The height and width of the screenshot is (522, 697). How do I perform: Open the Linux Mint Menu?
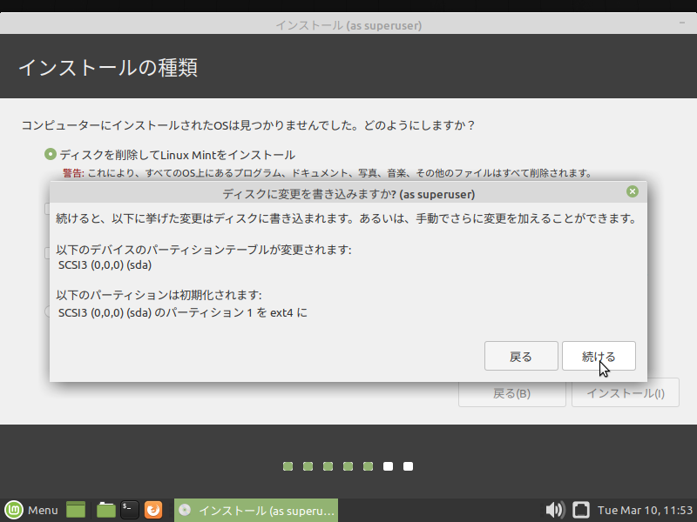(x=31, y=511)
